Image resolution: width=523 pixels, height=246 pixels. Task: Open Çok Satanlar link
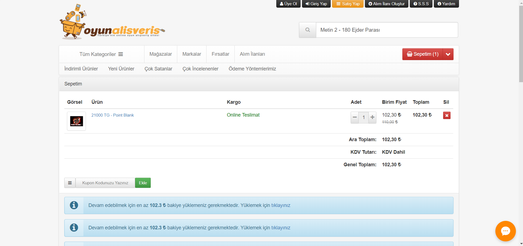click(158, 69)
